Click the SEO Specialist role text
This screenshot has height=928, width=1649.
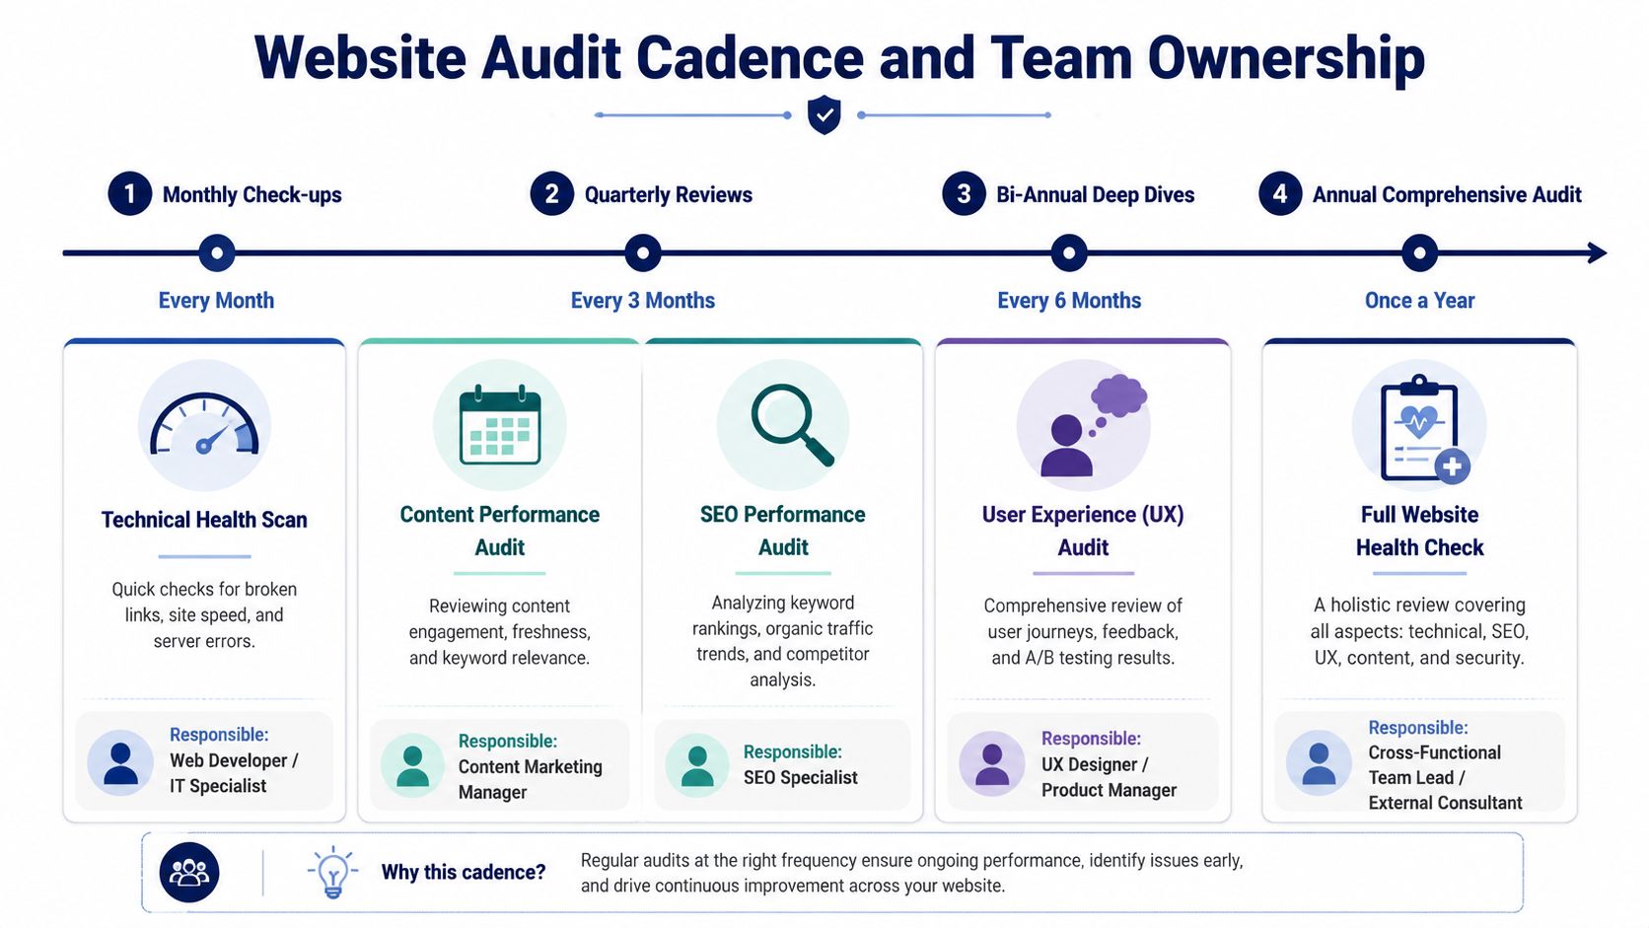point(801,777)
